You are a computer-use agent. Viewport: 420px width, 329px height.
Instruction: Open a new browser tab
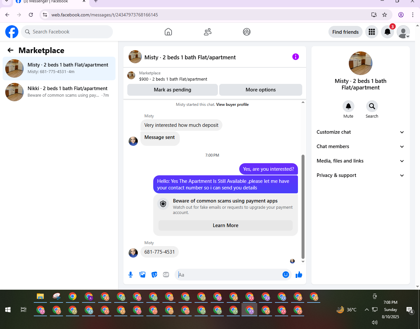click(x=96, y=1)
